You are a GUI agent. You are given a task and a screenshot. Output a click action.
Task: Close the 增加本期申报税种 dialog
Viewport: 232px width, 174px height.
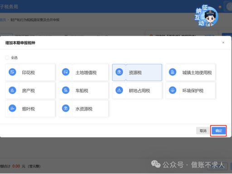point(223,43)
